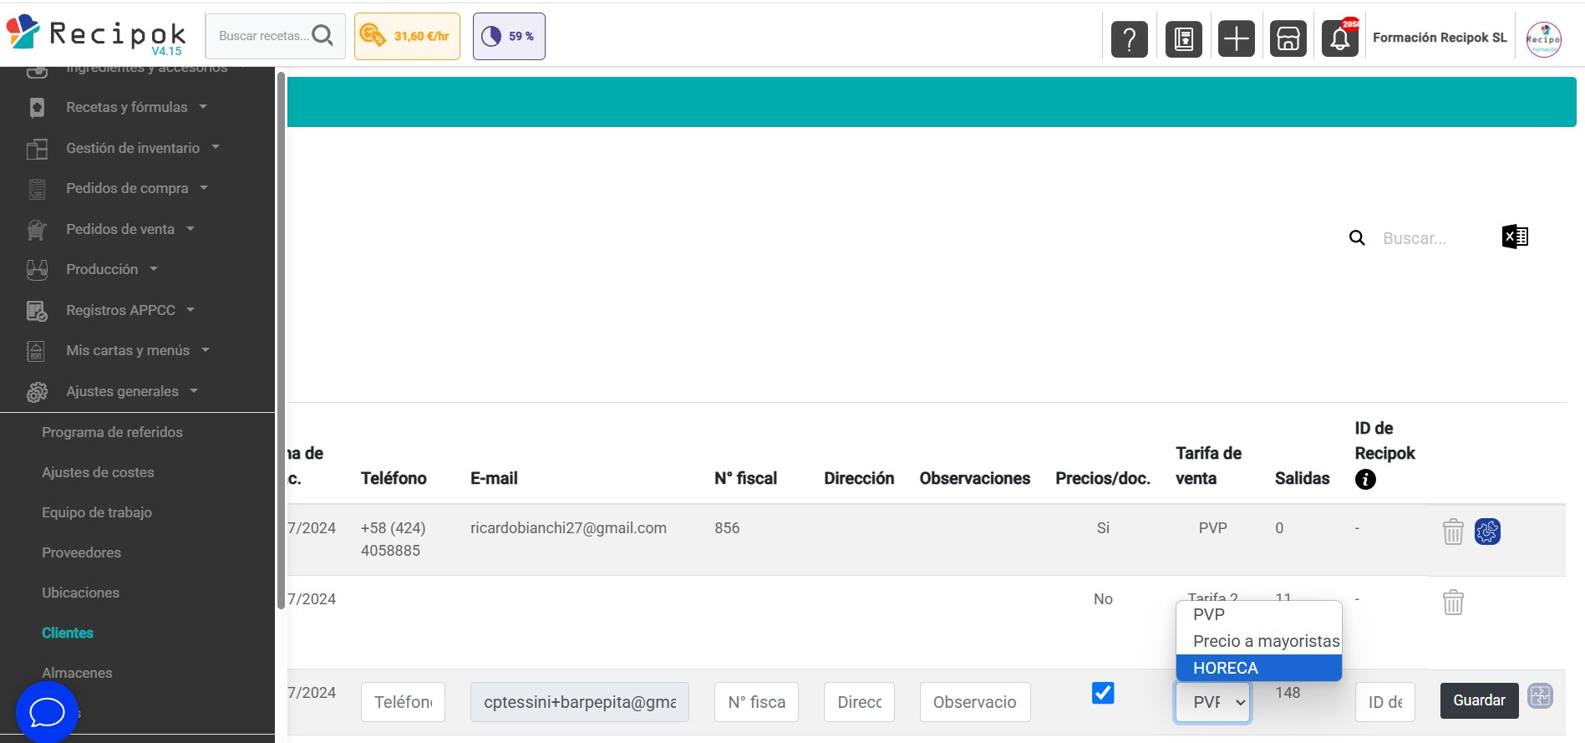Image resolution: width=1585 pixels, height=743 pixels.
Task: Open the recipe book icon in top bar
Action: (1183, 38)
